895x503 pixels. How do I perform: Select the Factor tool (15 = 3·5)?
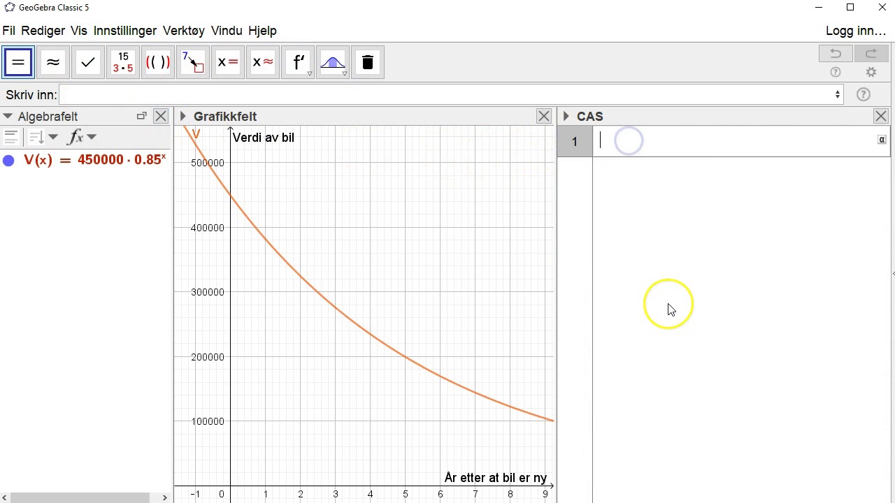123,63
